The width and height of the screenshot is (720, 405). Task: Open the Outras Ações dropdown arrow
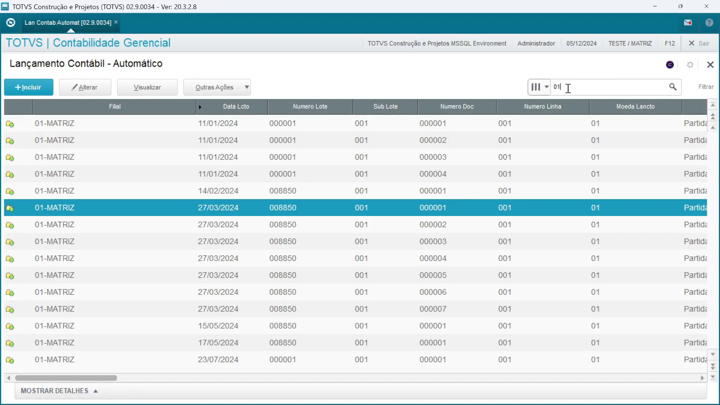(x=246, y=87)
